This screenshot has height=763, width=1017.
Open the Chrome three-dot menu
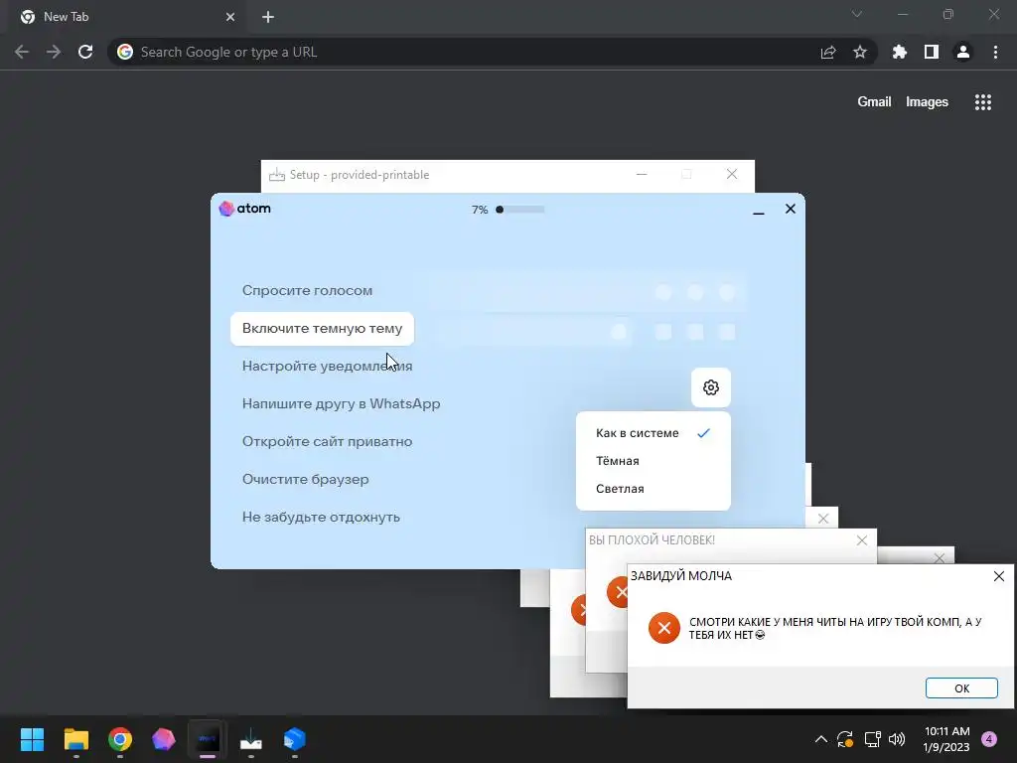995,52
